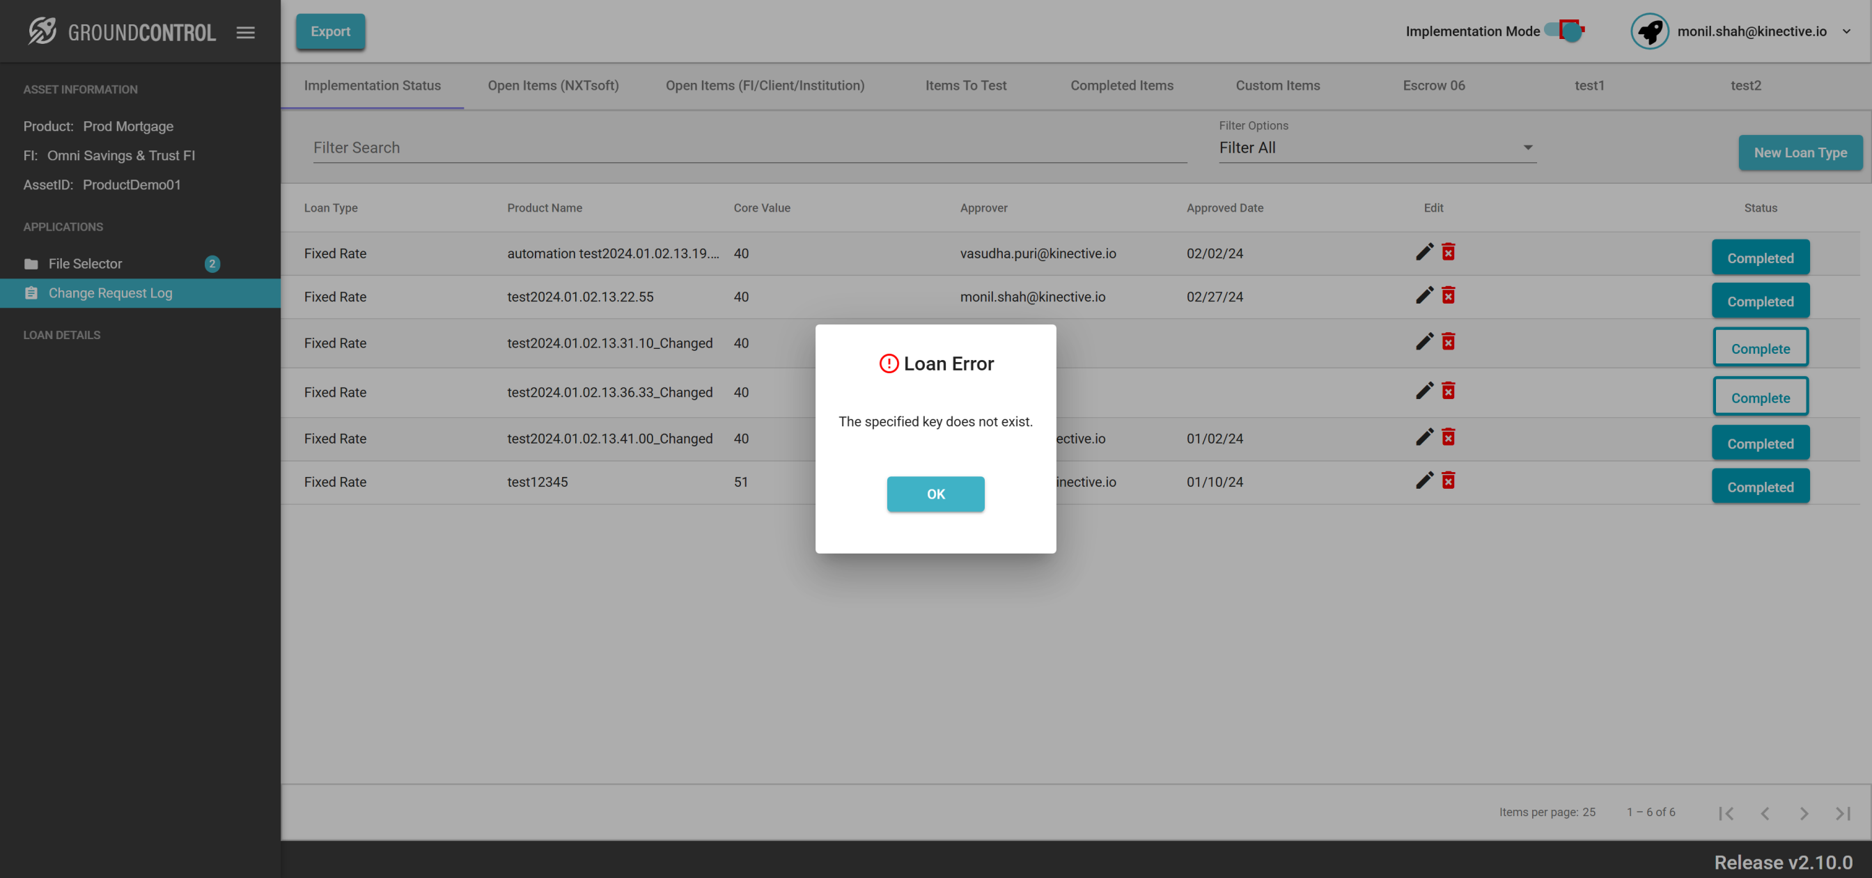The image size is (1872, 878).
Task: Click the GroundControl logo icon
Action: point(42,31)
